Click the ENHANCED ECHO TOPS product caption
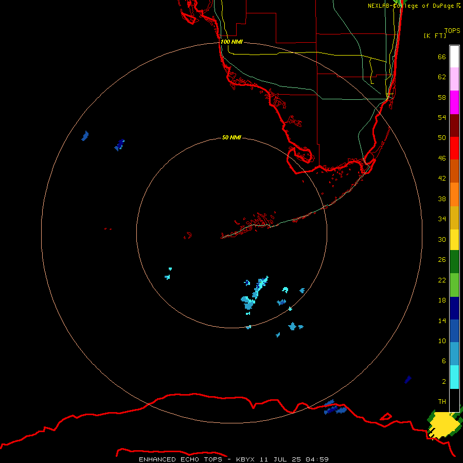463x463 pixels. (x=181, y=459)
